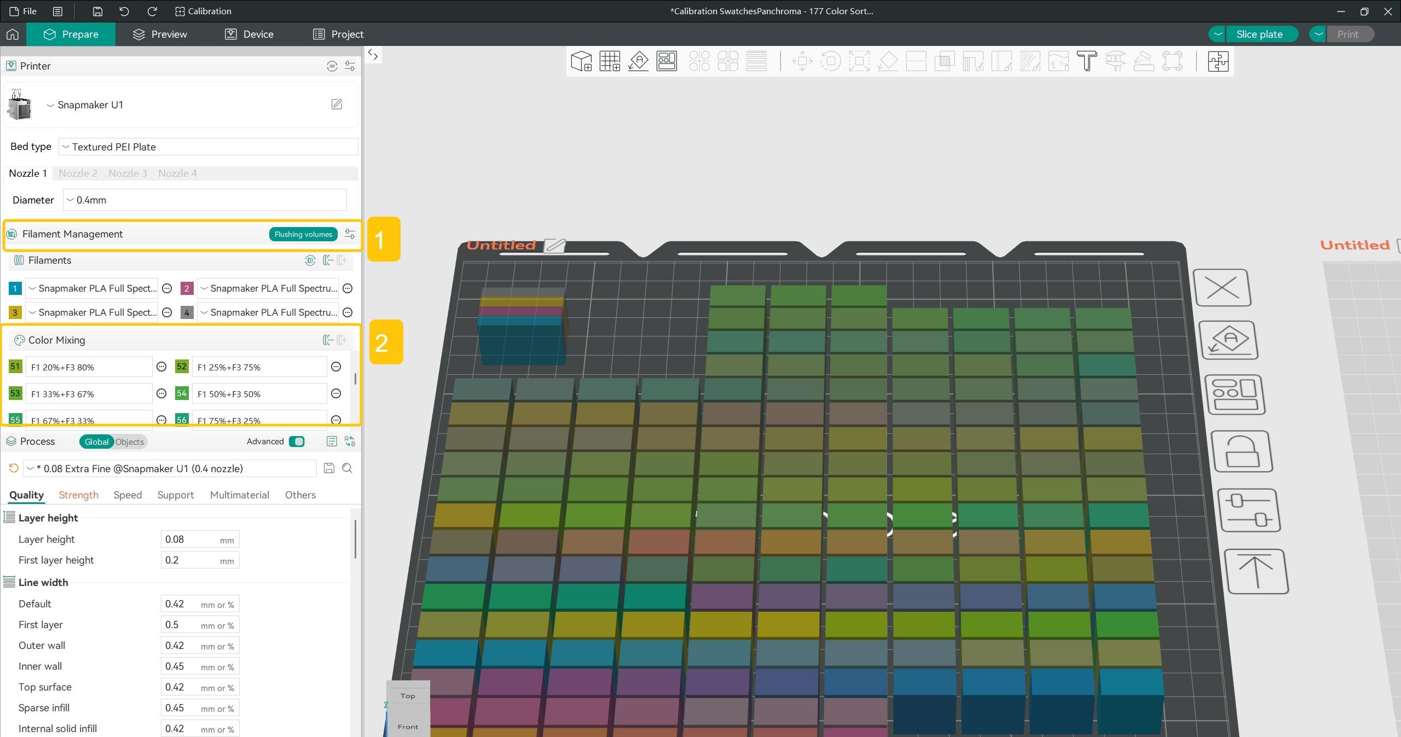Screen dimensions: 1401x737
Task: Click the compare presets icon
Action: tap(350, 442)
